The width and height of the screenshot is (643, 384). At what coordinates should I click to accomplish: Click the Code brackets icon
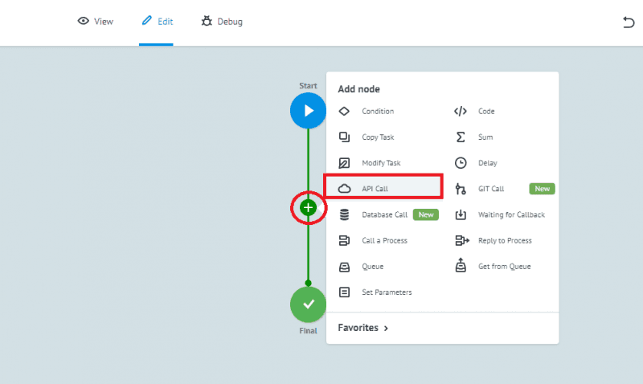tap(460, 111)
